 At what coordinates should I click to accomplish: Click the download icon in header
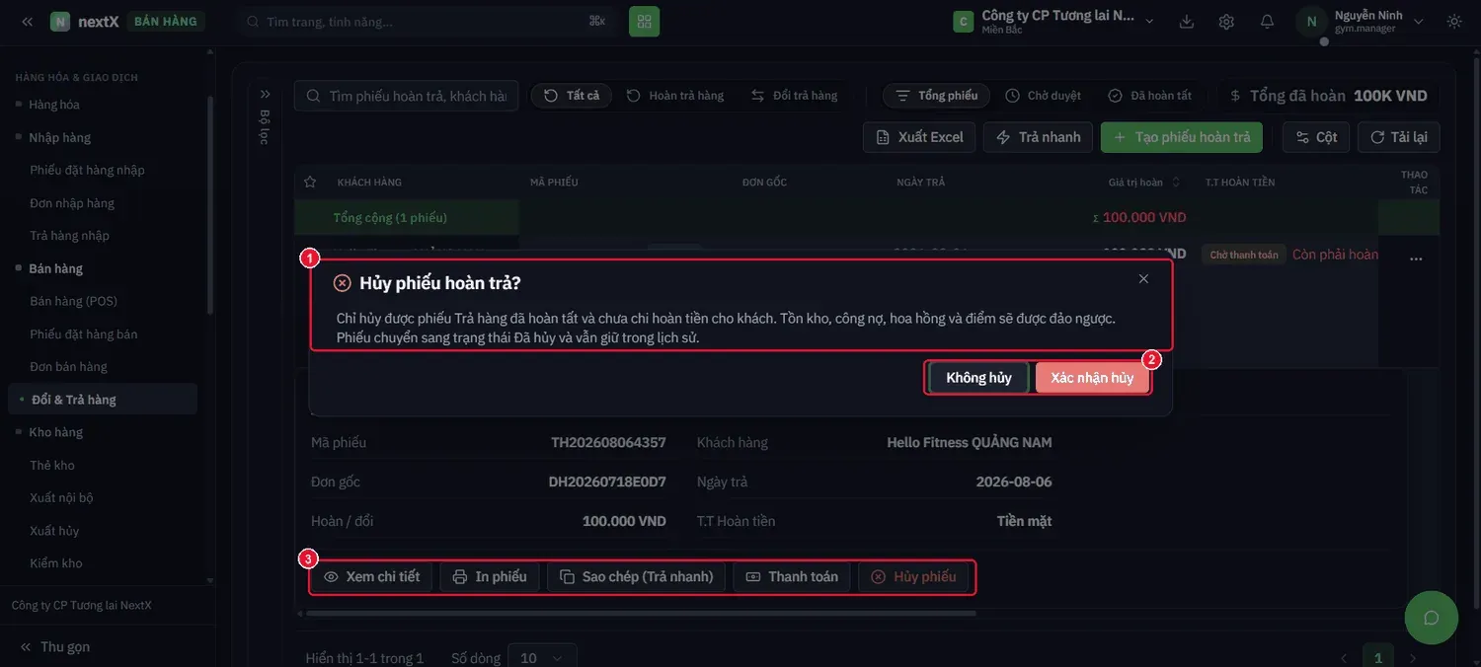click(x=1187, y=22)
